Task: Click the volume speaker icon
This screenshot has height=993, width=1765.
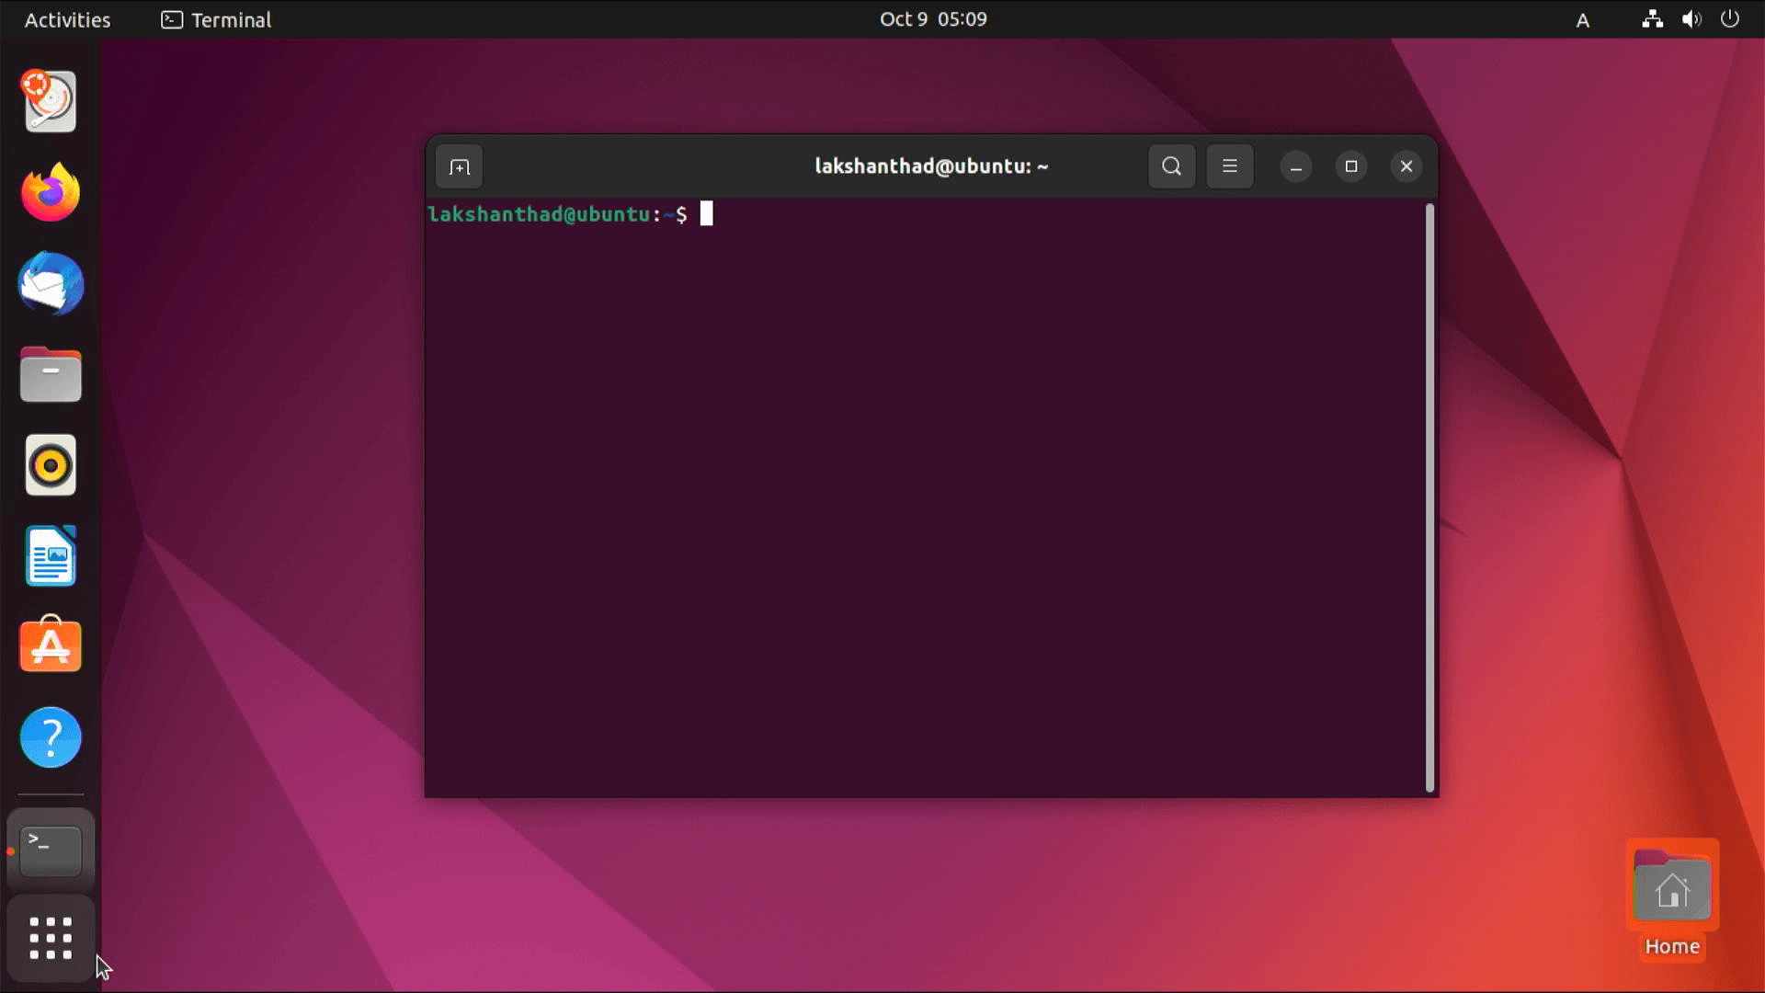Action: (1691, 19)
